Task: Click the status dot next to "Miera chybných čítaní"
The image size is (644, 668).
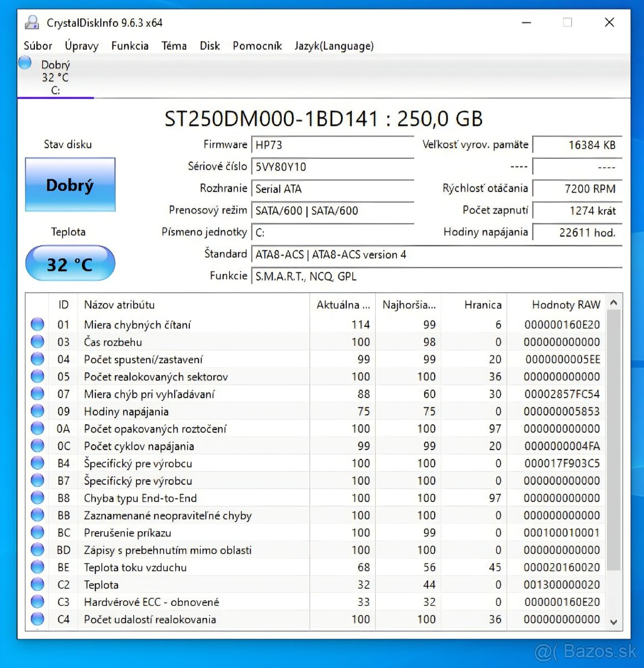Action: 37,323
